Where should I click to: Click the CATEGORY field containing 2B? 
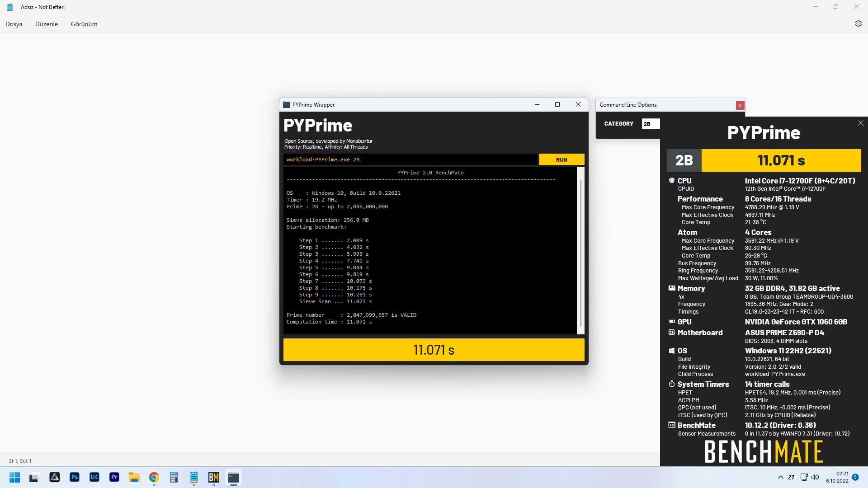pyautogui.click(x=651, y=124)
